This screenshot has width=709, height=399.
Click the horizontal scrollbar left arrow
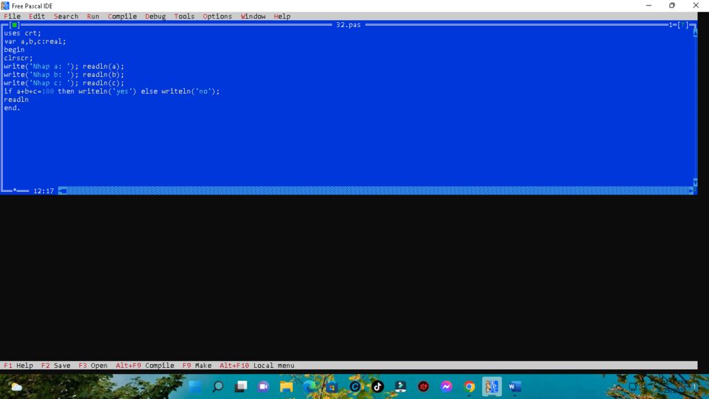click(x=63, y=191)
